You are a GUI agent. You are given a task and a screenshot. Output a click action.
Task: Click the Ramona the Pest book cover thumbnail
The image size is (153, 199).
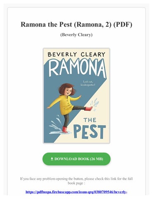(76, 96)
